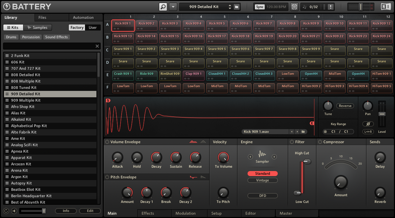The width and height of the screenshot is (395, 218).
Task: Load the next sample with the right arrow
Action: pos(297,131)
